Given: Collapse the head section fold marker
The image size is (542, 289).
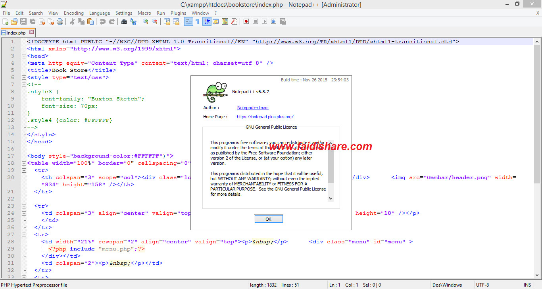Looking at the screenshot, I should [24, 56].
